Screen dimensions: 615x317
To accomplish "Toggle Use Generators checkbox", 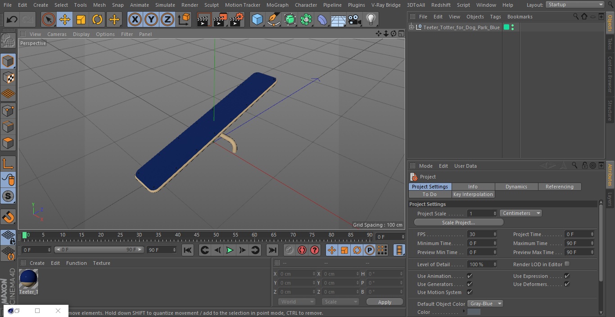I will coord(470,284).
